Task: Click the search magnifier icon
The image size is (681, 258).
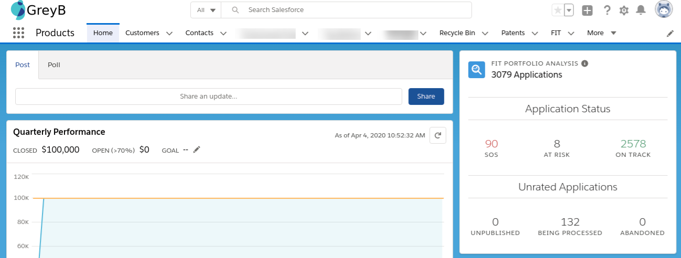Action: pos(235,10)
